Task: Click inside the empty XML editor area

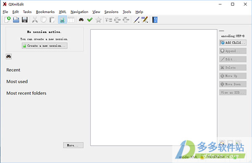Action: (x=154, y=87)
